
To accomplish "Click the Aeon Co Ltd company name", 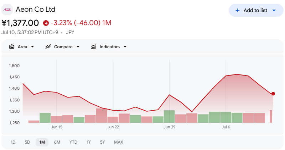I will tap(36, 10).
